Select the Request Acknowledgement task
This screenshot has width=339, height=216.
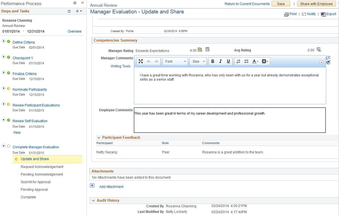point(42,167)
